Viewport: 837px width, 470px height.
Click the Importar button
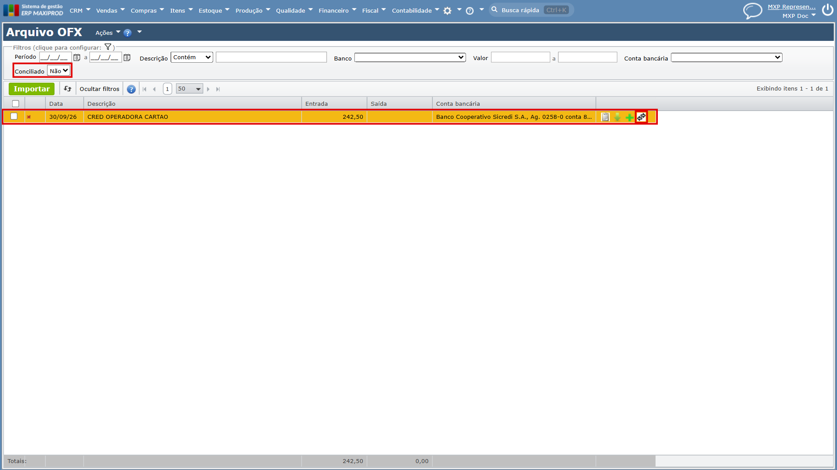[x=31, y=89]
